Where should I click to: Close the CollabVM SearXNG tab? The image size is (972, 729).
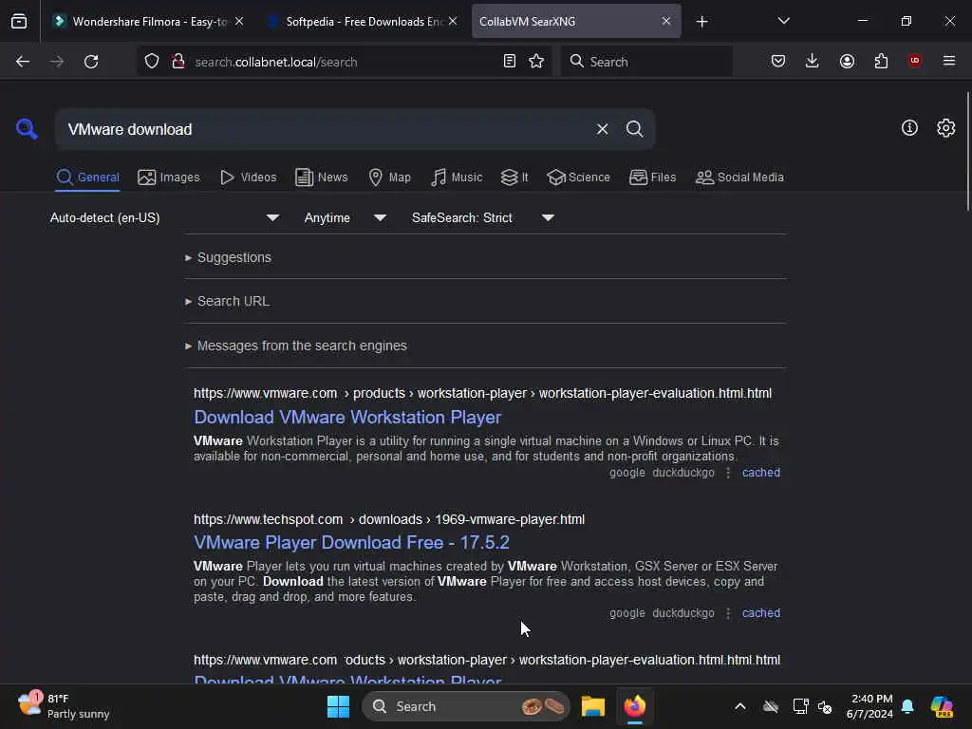(x=665, y=21)
